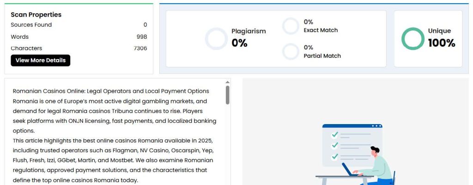Click the text panel scrollbar thumb
The width and height of the screenshot is (473, 185).
[x=227, y=95]
